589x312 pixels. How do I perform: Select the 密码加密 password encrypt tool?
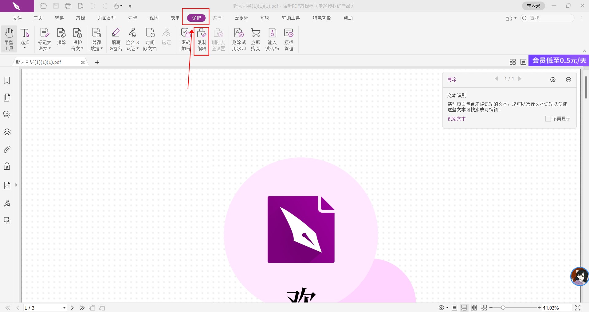[x=186, y=40]
